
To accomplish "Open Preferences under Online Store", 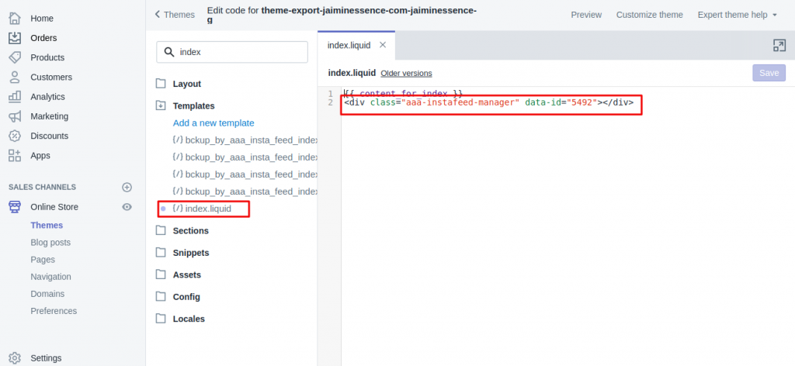I will click(x=54, y=311).
